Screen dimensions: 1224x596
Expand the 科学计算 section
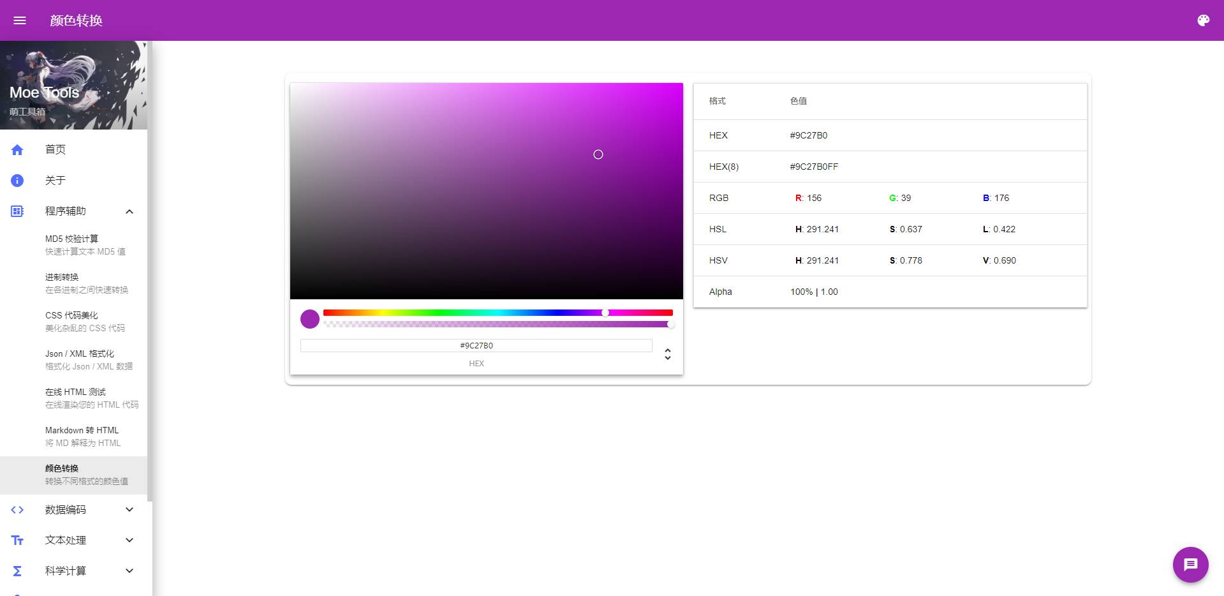click(129, 571)
